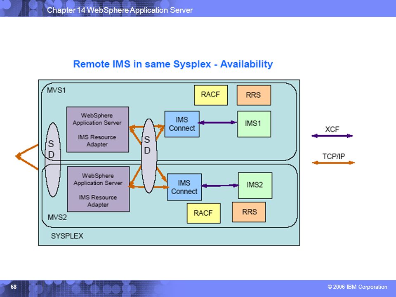Click the SYSPLEX label
This screenshot has width=396, height=297.
[x=67, y=236]
